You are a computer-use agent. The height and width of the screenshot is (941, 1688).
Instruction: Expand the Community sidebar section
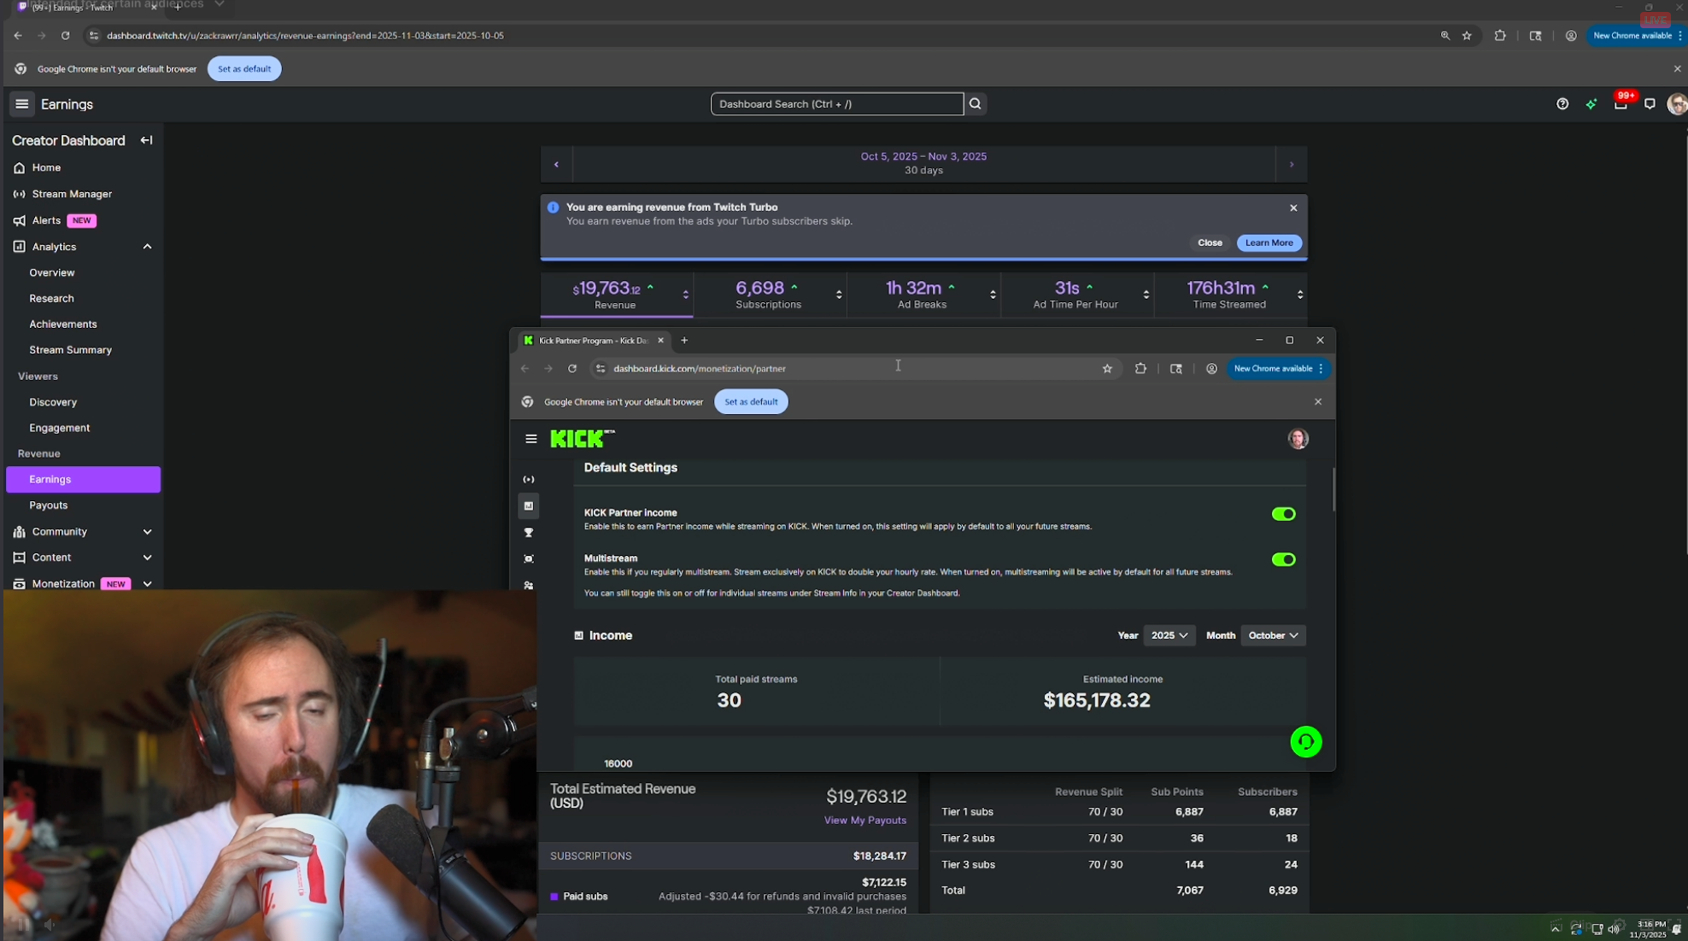[x=147, y=532]
